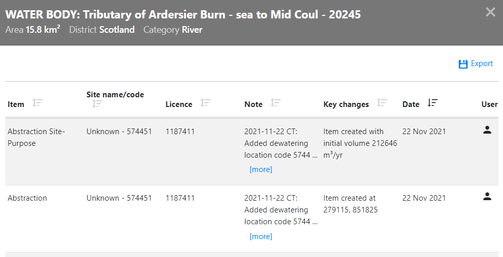Sort by Key changes sort icon

(382, 103)
